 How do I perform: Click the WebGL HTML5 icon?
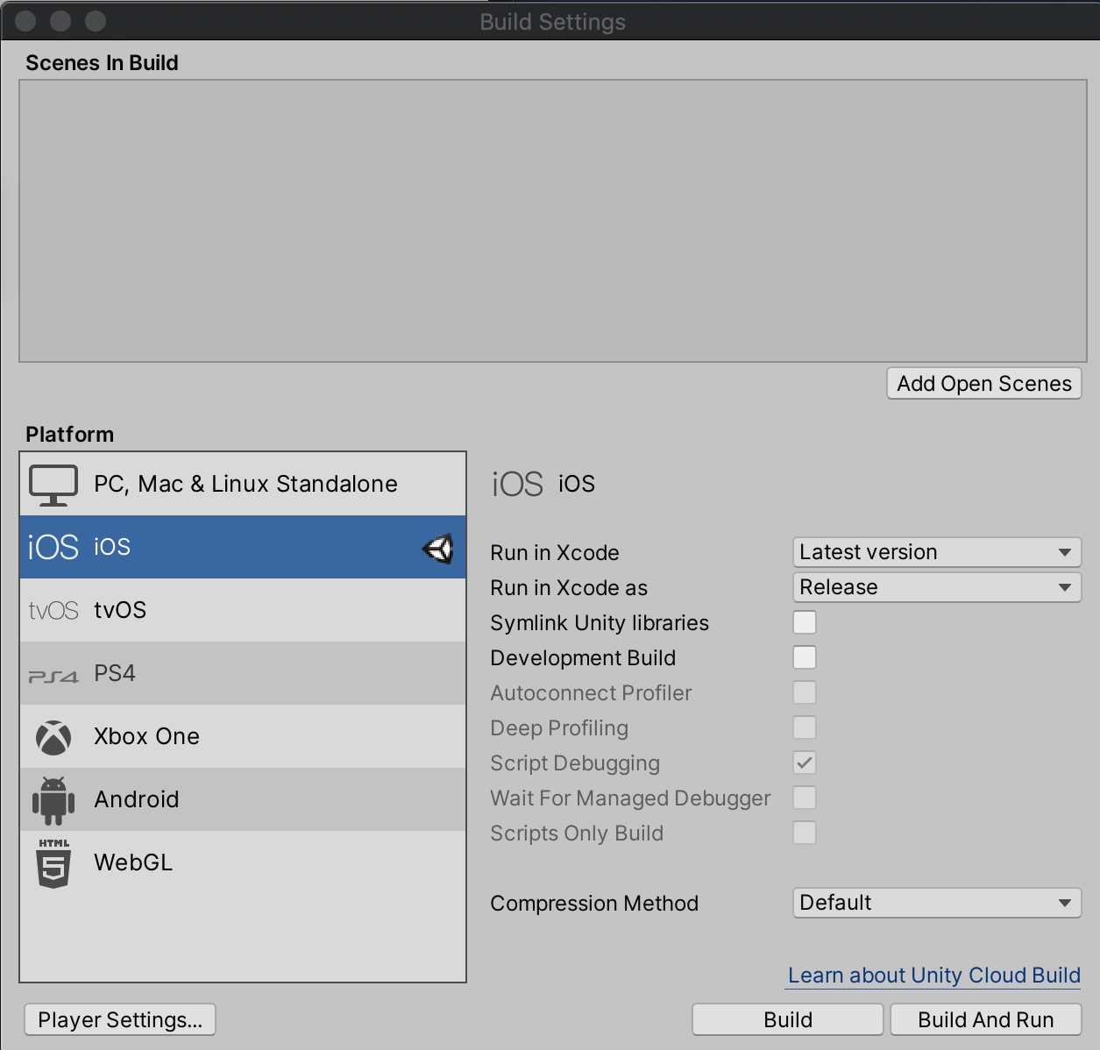click(x=53, y=862)
